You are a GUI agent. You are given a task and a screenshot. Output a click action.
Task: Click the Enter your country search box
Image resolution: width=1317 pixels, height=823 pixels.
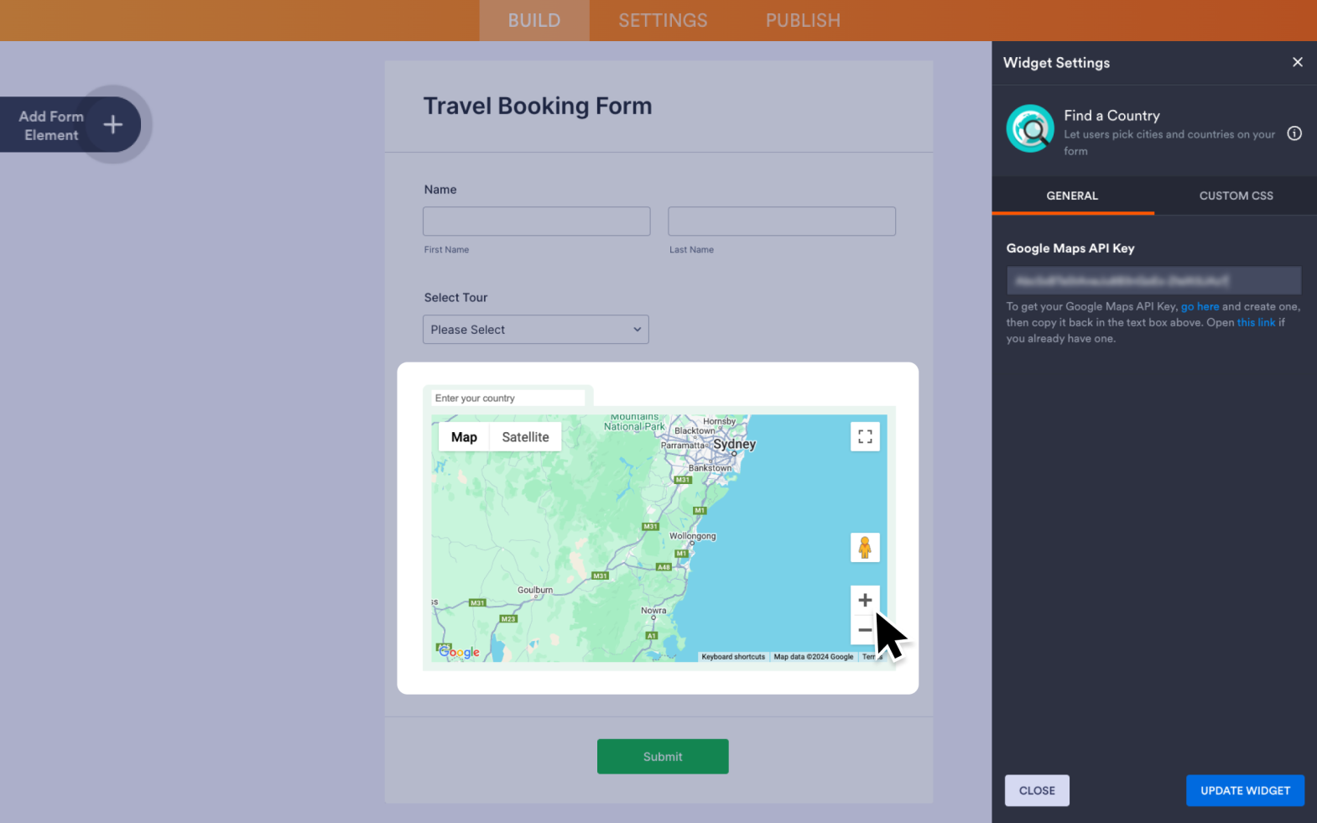(x=508, y=398)
